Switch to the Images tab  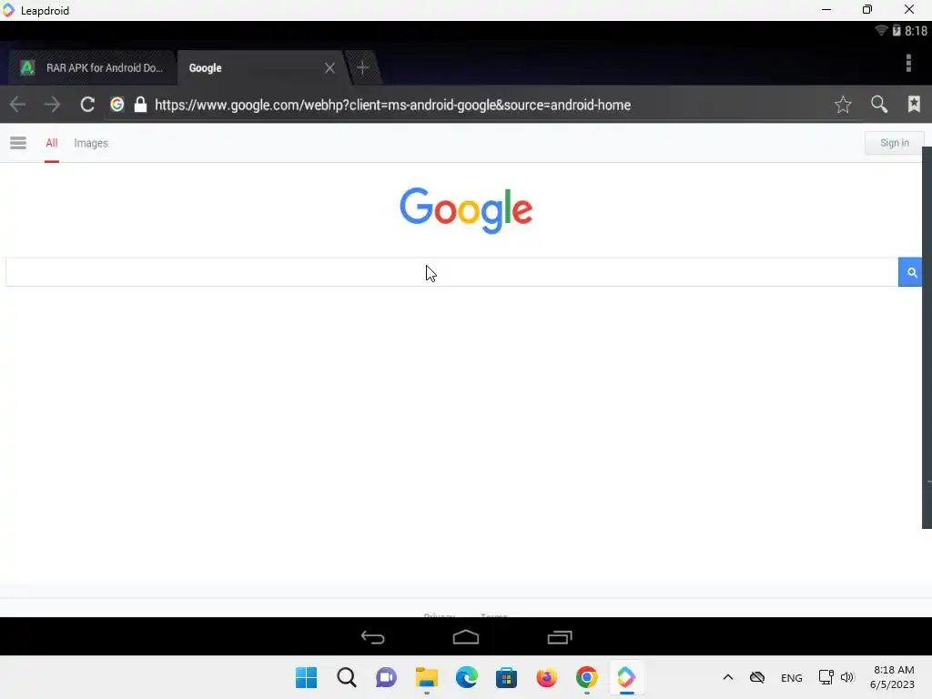91,143
